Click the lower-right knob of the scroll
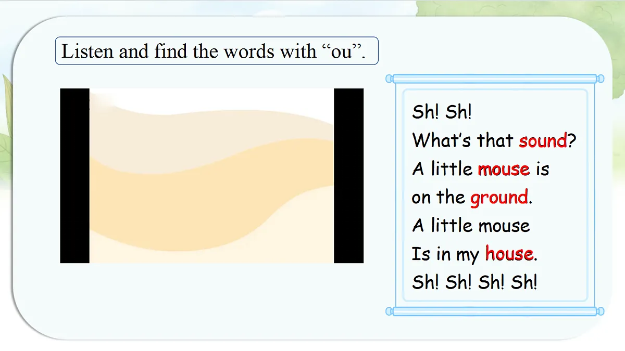The height and width of the screenshot is (351, 625). (x=601, y=311)
